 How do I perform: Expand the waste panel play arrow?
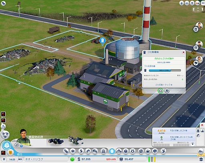tap(193, 144)
